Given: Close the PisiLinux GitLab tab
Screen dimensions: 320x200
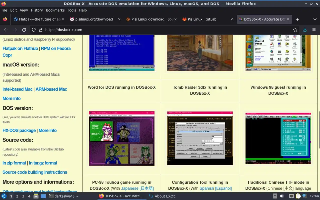Looking at the screenshot, I should [x=232, y=19].
